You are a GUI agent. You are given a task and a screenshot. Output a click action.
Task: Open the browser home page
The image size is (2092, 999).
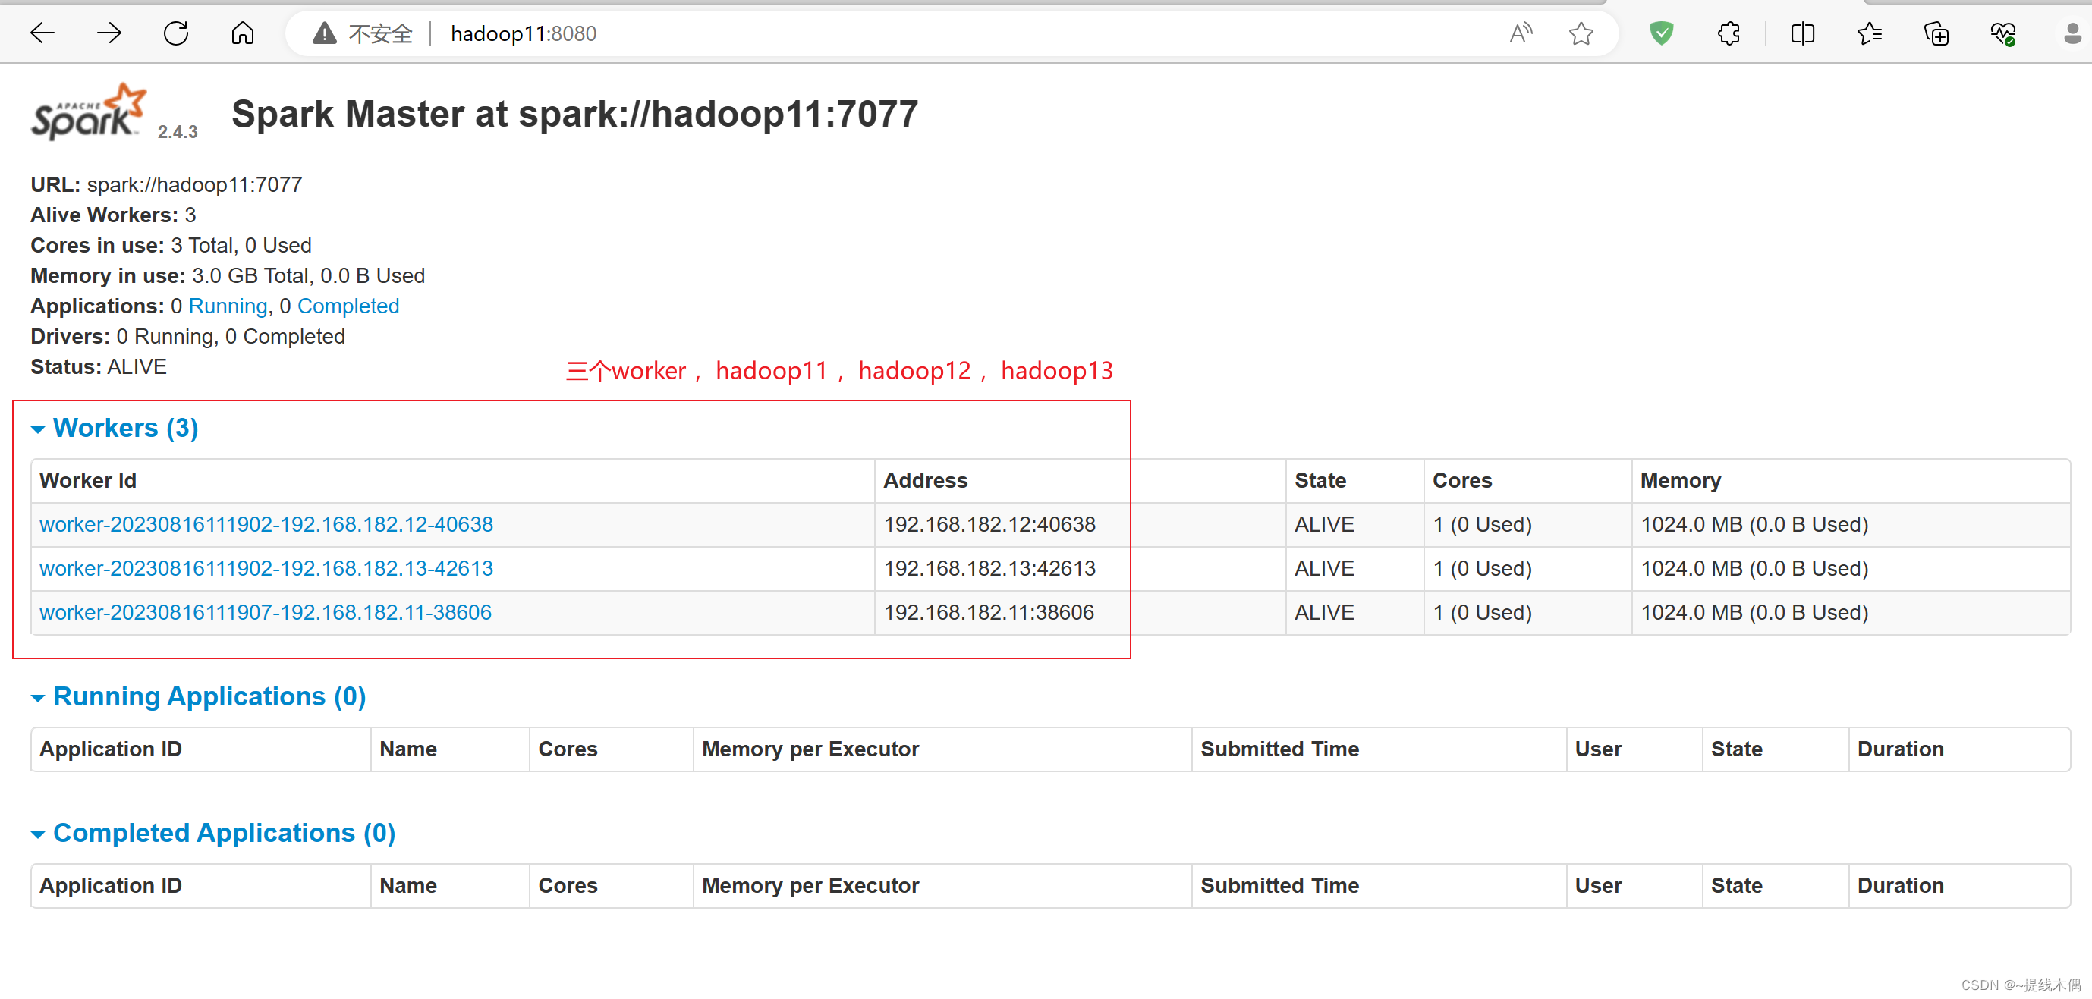(241, 33)
